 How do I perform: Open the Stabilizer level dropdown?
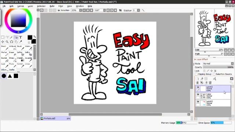(138, 10)
